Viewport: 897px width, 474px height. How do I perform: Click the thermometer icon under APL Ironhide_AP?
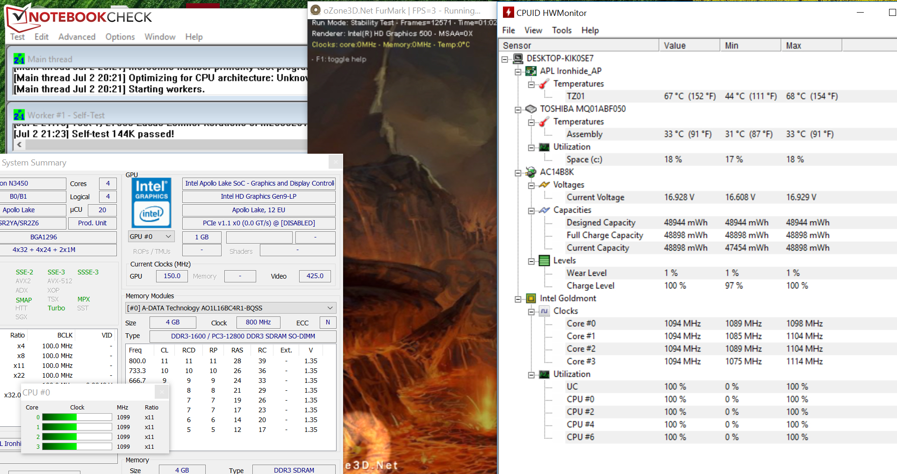point(544,84)
